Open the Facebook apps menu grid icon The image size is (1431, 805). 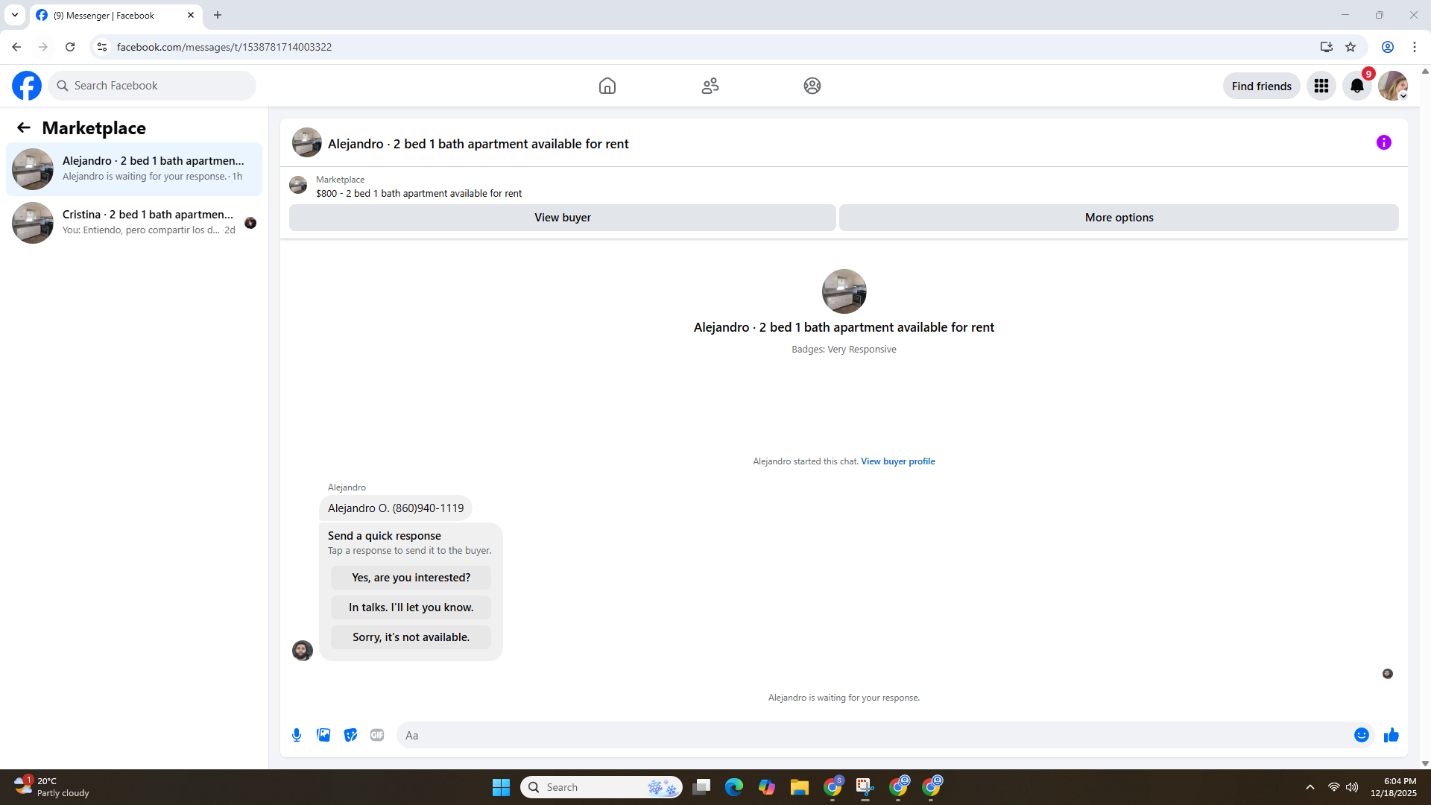(1321, 86)
